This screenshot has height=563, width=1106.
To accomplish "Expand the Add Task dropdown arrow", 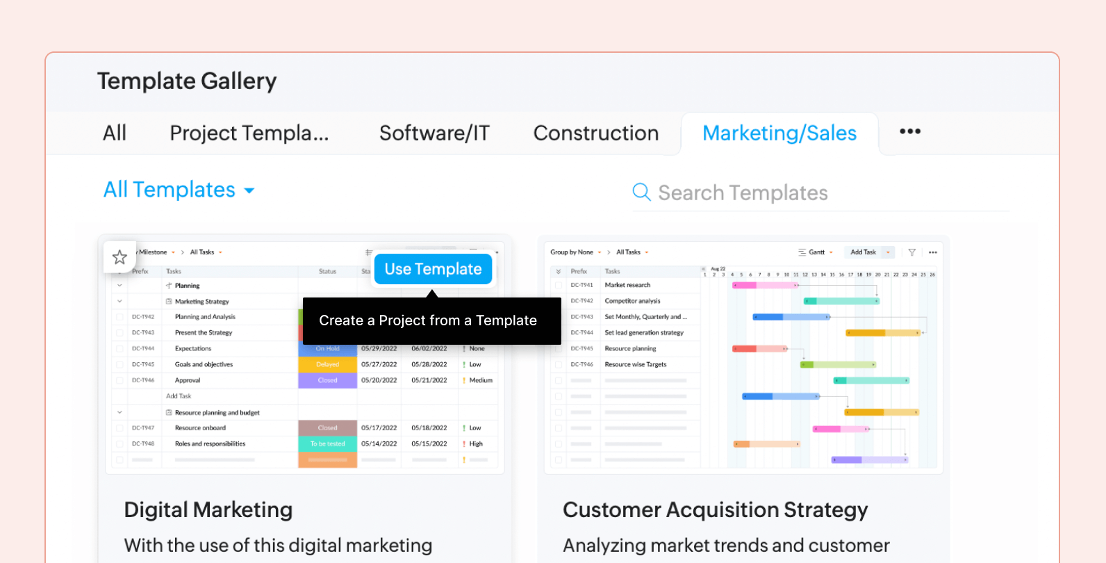I will click(888, 252).
